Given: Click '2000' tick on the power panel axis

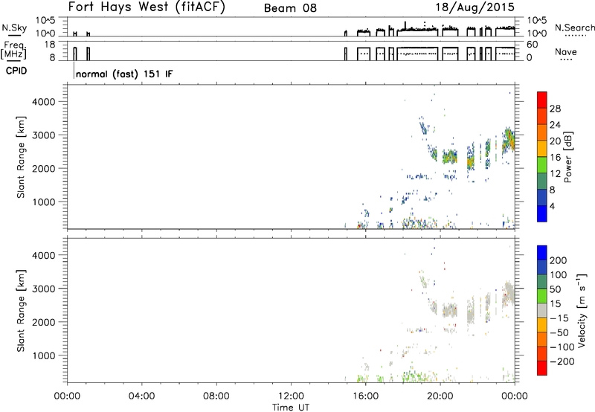Looking at the screenshot, I should (x=44, y=169).
